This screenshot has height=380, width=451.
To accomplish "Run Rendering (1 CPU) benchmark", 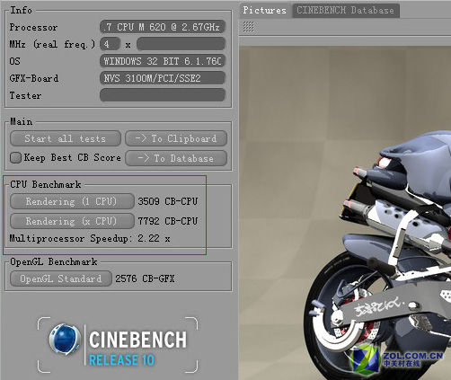I will (72, 201).
